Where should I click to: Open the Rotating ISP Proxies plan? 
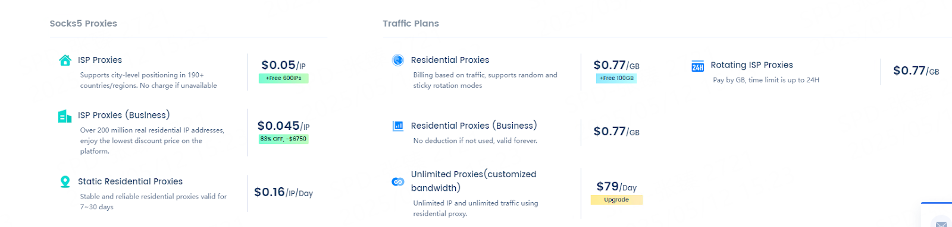751,65
